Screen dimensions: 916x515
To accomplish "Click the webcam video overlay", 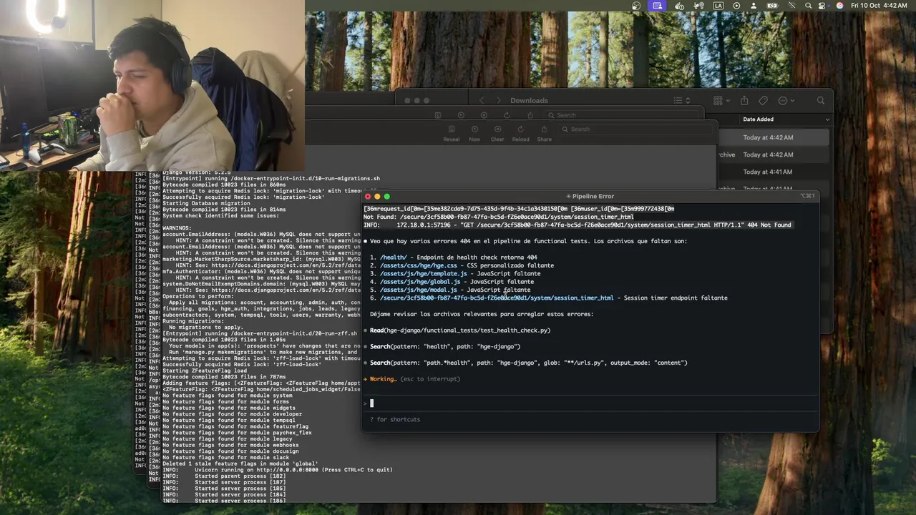I will [x=152, y=86].
